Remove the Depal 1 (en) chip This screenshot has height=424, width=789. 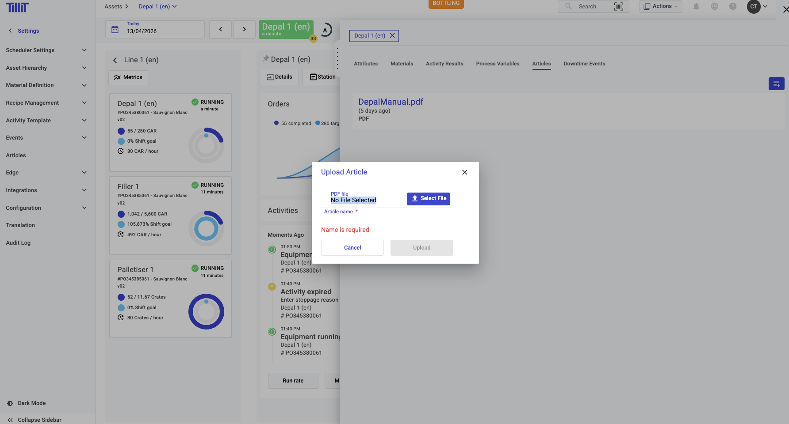(392, 36)
